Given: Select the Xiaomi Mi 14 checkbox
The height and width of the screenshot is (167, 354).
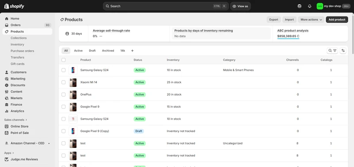Looking at the screenshot, I should (63, 82).
